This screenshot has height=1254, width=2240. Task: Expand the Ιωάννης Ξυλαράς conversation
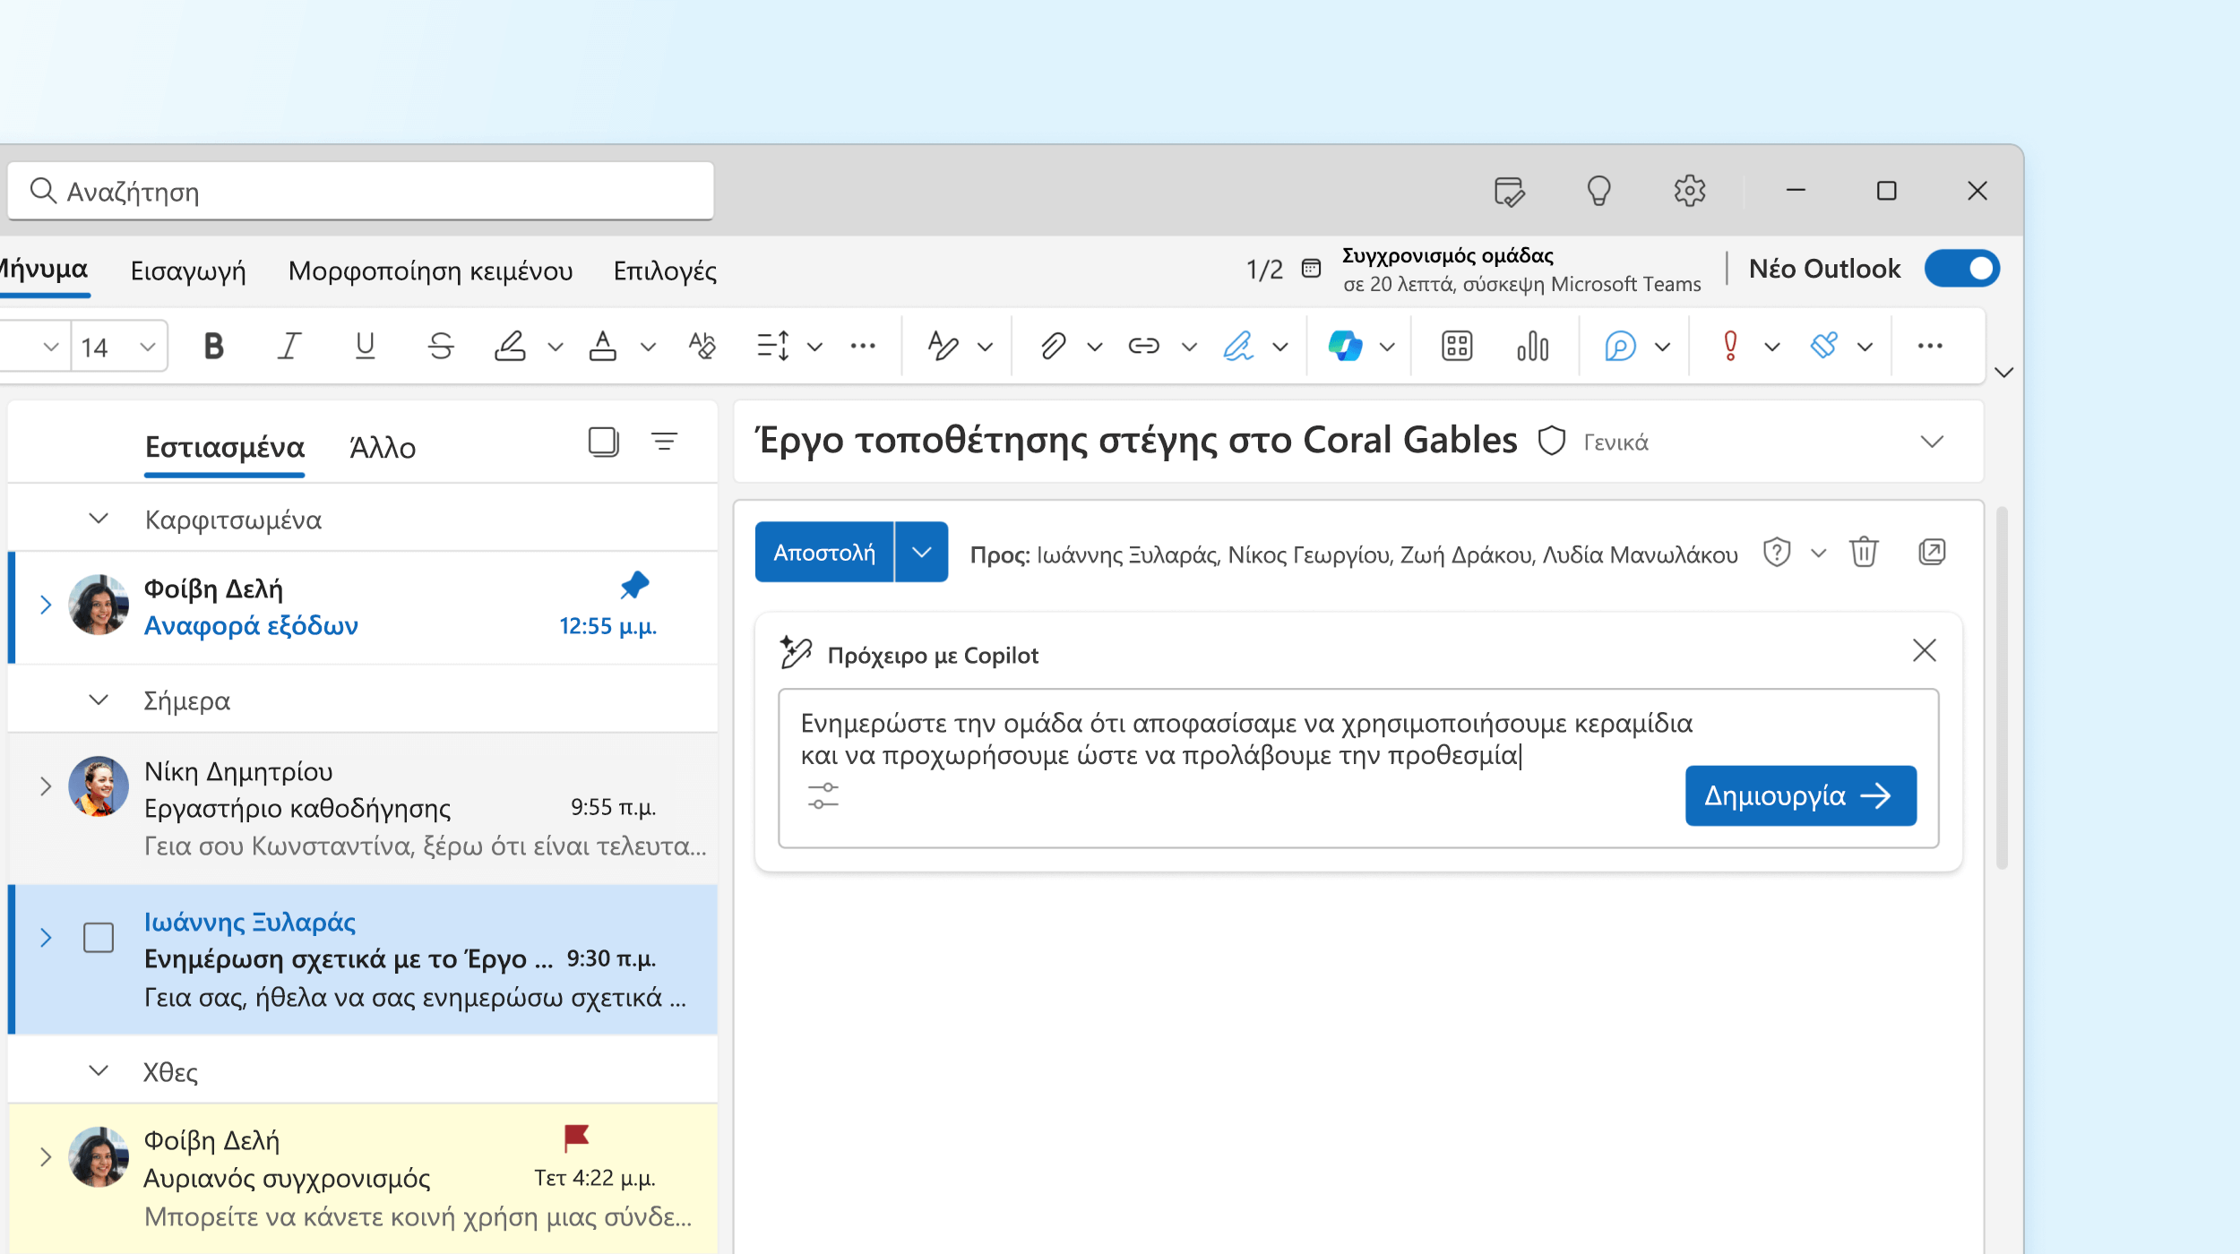click(x=46, y=938)
